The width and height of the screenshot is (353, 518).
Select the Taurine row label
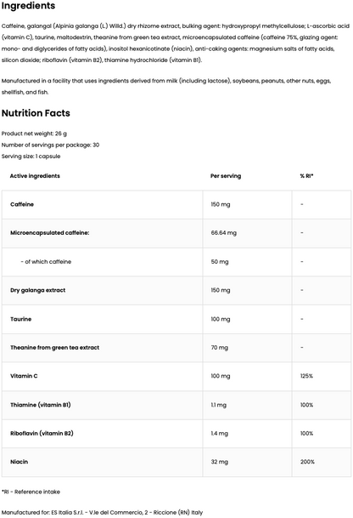[x=20, y=319]
